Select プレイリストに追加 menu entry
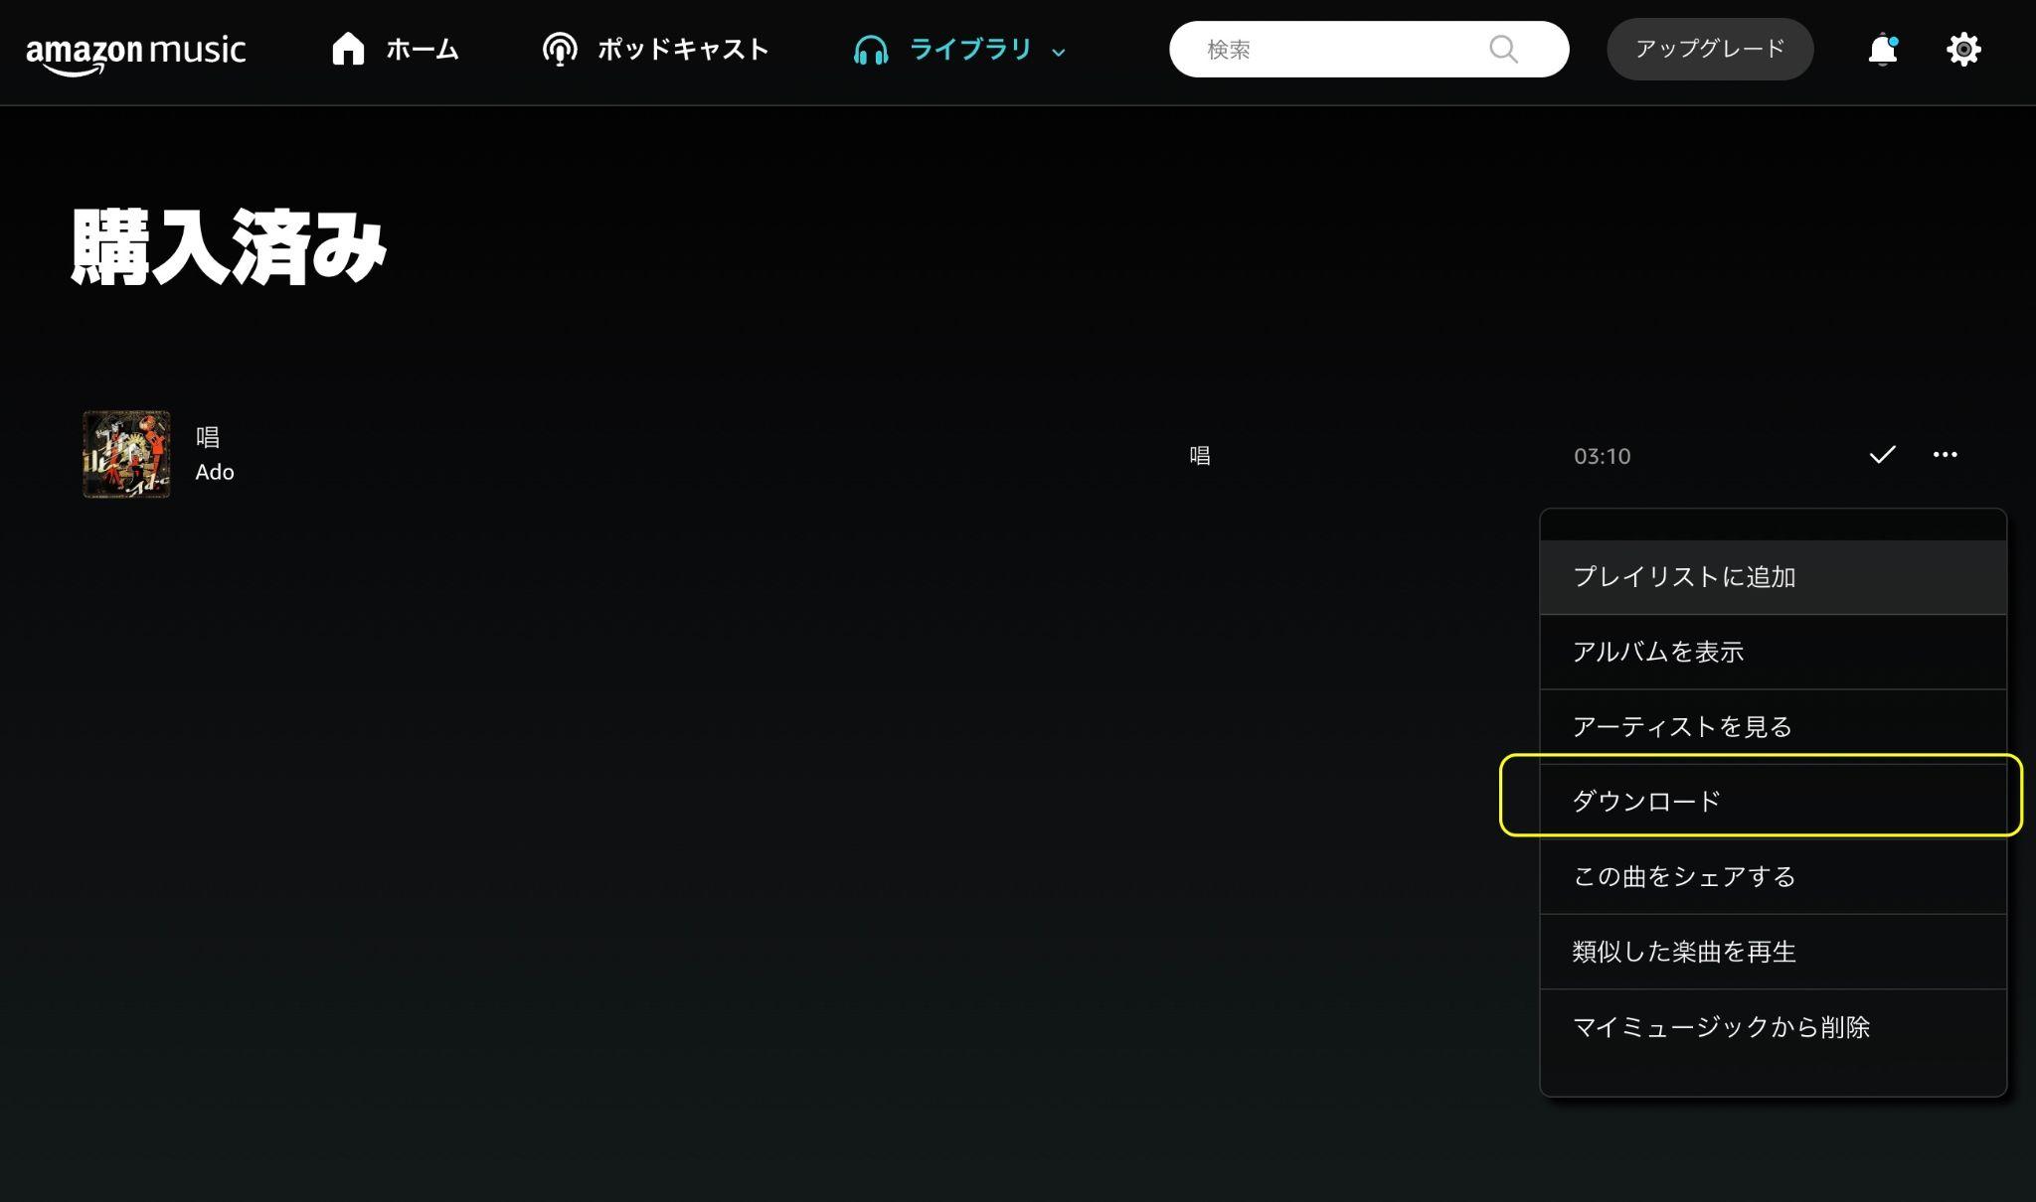The height and width of the screenshot is (1202, 2036). [1685, 577]
